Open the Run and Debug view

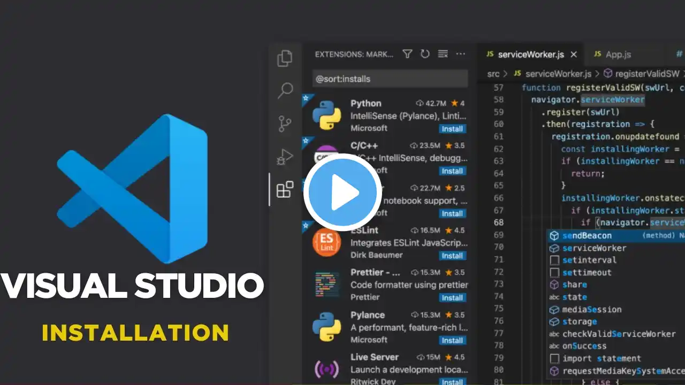coord(285,157)
